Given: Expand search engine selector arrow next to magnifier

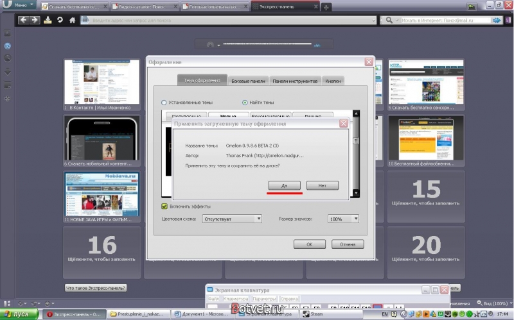Looking at the screenshot, I should pos(397,21).
